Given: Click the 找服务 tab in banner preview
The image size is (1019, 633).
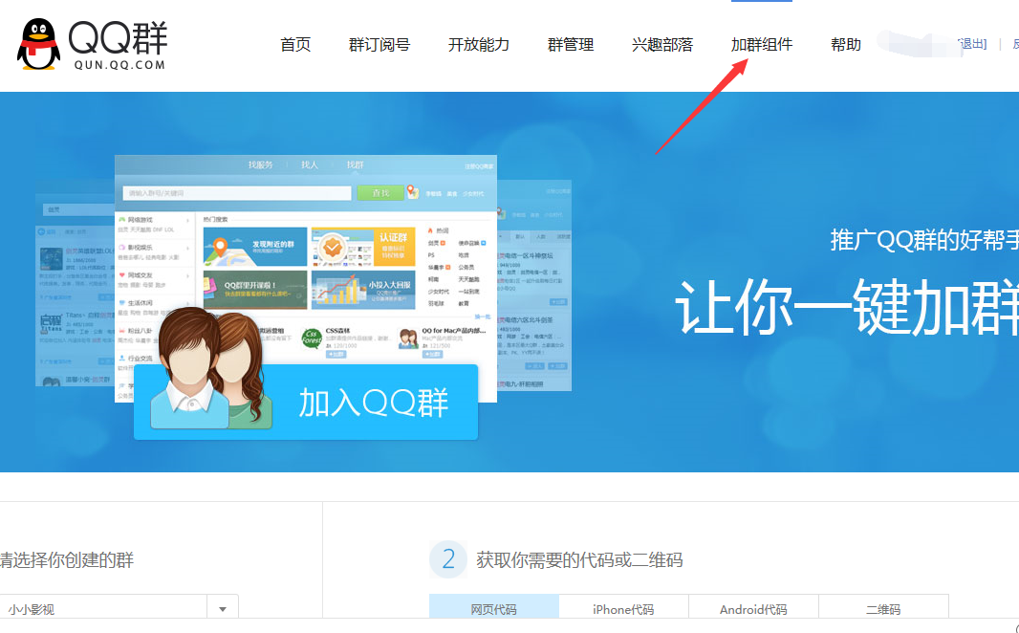Looking at the screenshot, I should (x=261, y=165).
